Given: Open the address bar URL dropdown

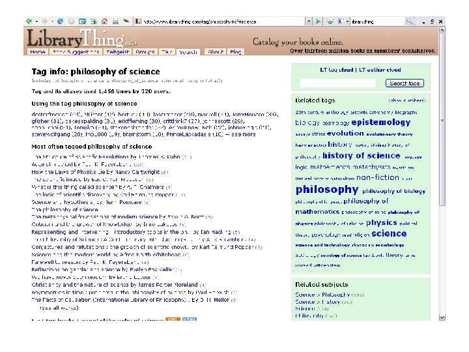Looking at the screenshot, I should pos(309,22).
